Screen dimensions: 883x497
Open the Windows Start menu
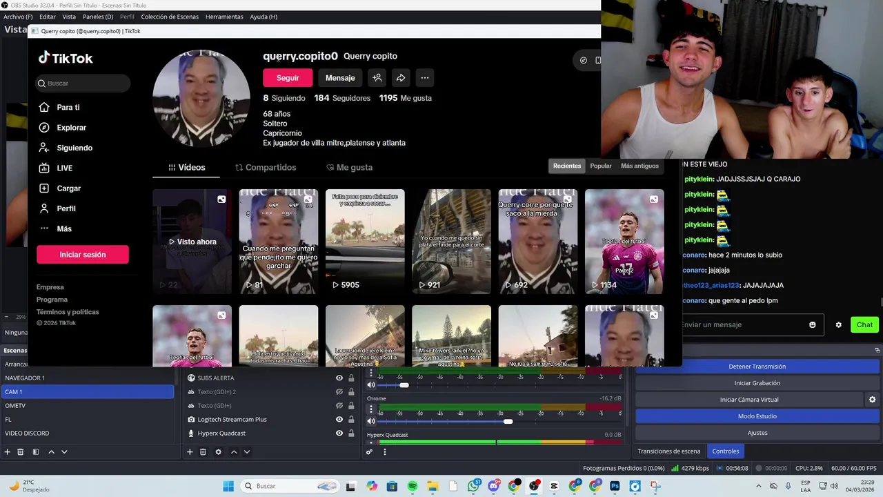(x=228, y=486)
